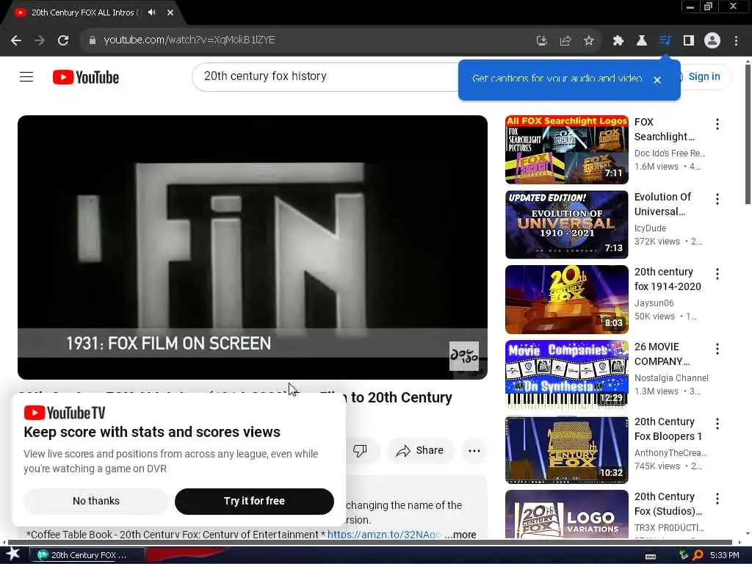752x564 pixels.
Task: Click the doc ido channel watermark in video
Action: tap(464, 355)
